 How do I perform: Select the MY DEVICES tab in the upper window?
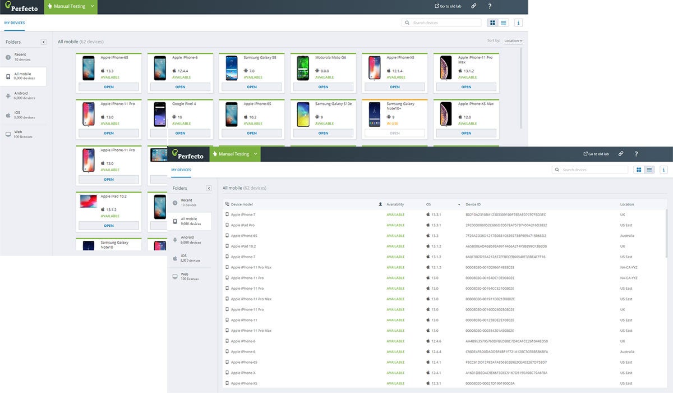click(15, 23)
